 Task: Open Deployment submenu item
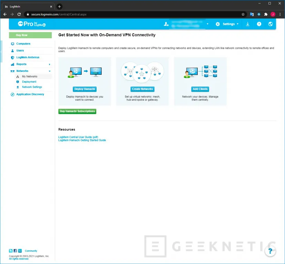[x=29, y=82]
